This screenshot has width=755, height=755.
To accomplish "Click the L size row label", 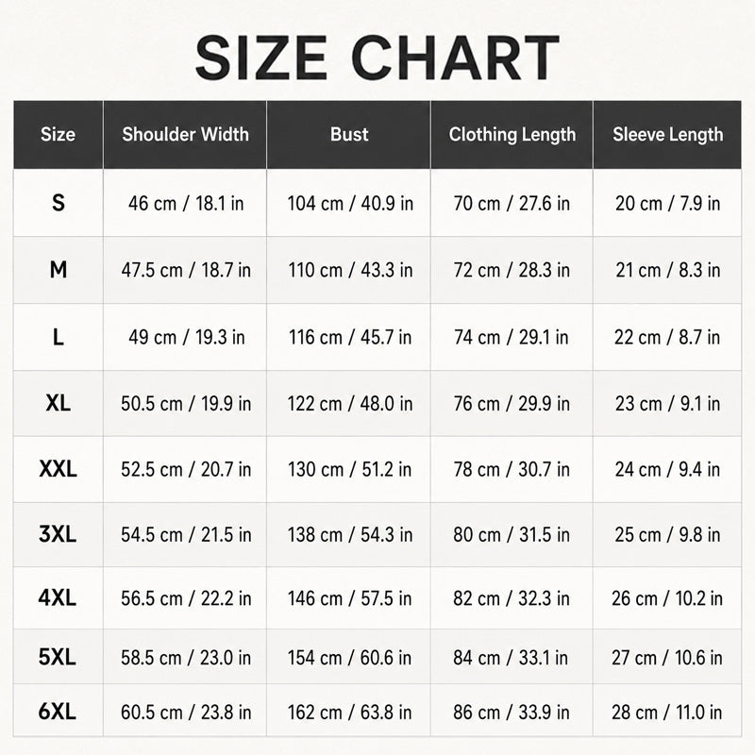I will pyautogui.click(x=59, y=337).
